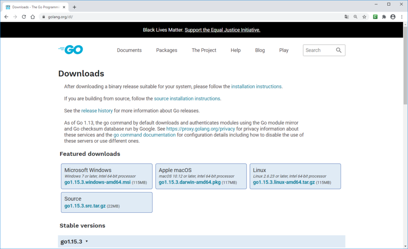
Task: Click the vertical scrollbar thumb
Action: point(405,65)
